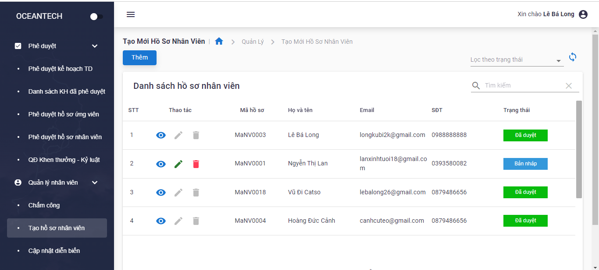Click Đã duyệt badge for MaNV0004
This screenshot has height=270, width=599.
coord(525,221)
